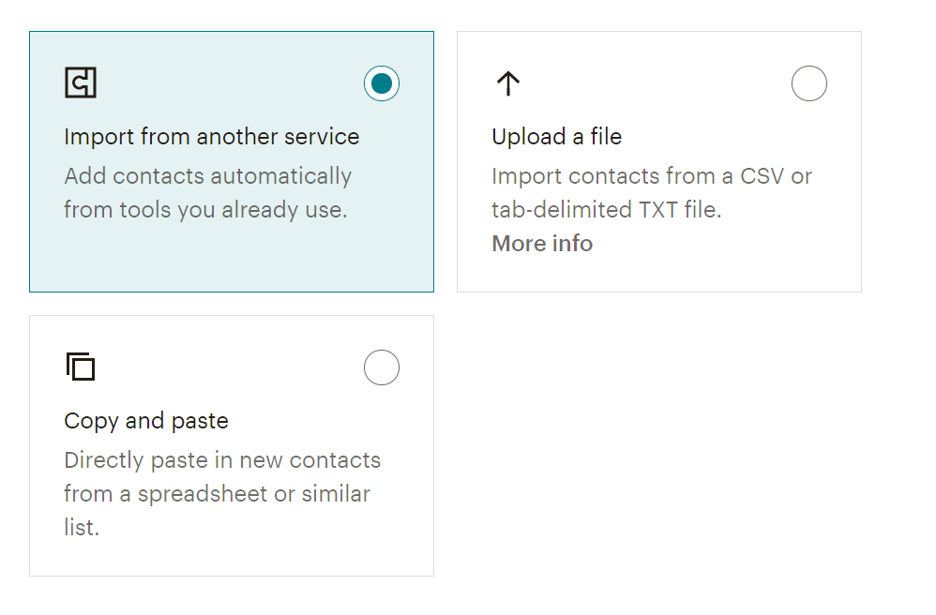Click the word list. ending the paste description
Screen dimensions: 936x615
click(82, 527)
